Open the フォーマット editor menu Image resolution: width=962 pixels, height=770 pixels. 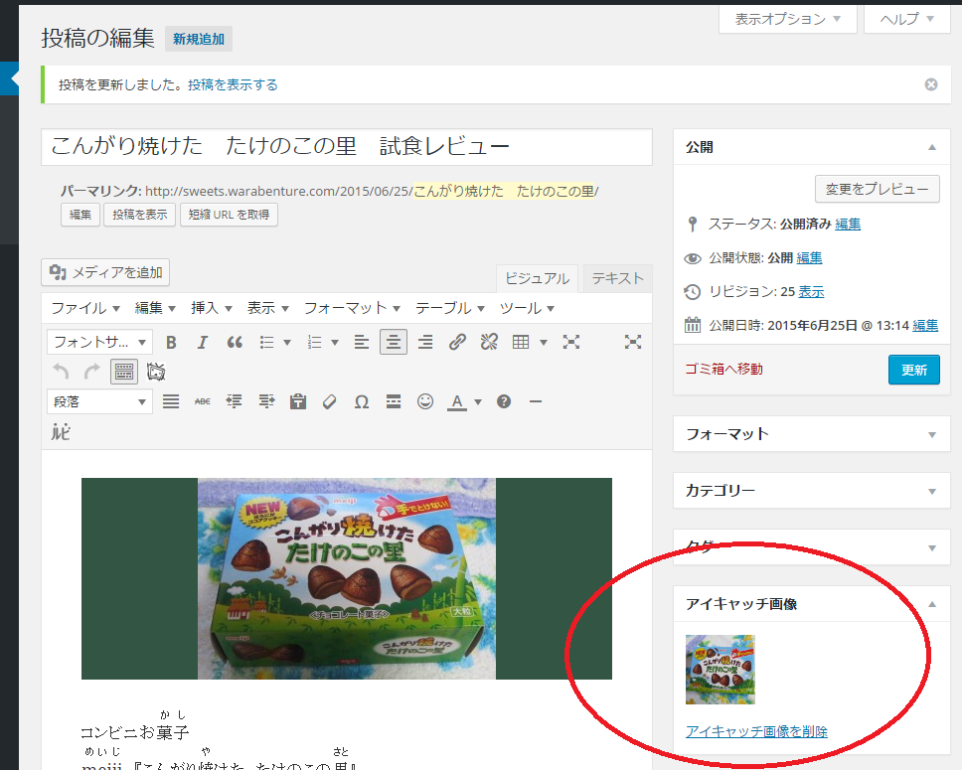click(x=352, y=308)
